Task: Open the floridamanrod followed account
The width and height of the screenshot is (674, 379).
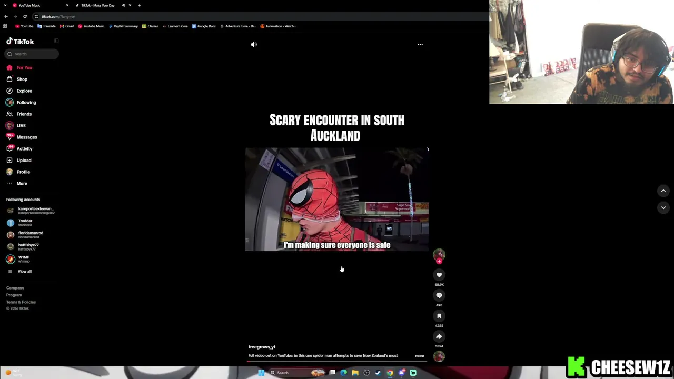Action: point(25,235)
